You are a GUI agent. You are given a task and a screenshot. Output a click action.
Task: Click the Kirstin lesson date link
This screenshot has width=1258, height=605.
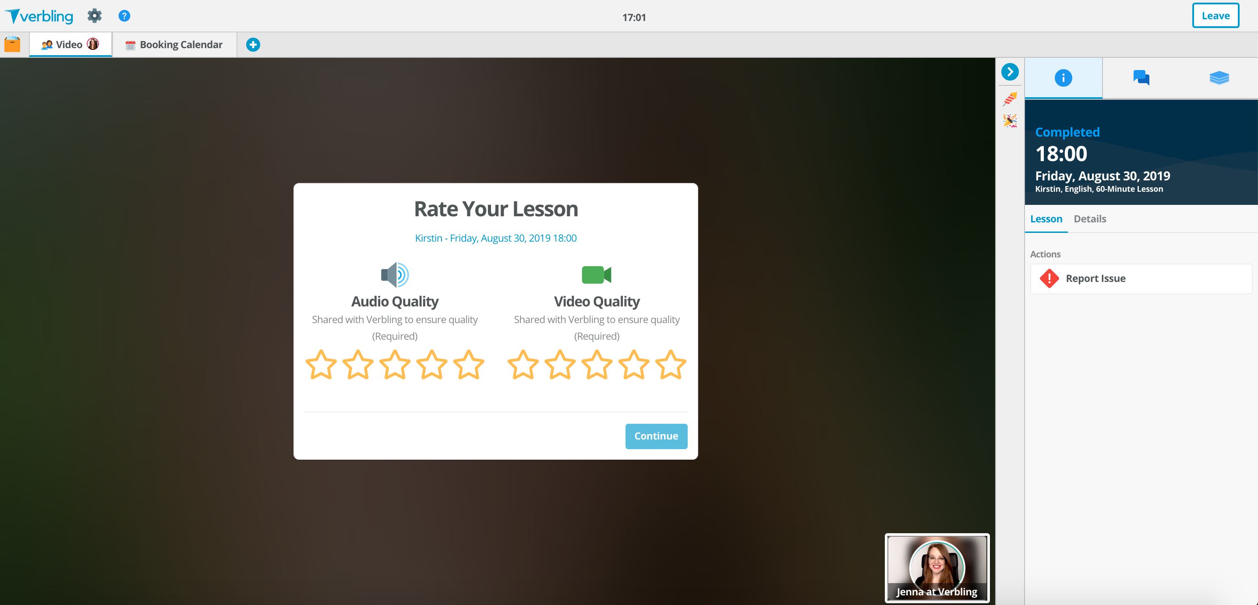click(496, 238)
